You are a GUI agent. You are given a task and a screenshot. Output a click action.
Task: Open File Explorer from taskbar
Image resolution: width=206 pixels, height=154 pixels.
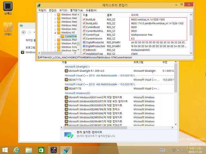point(29,150)
